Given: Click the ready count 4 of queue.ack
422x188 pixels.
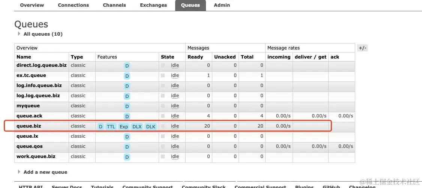Looking at the screenshot, I should point(209,116).
